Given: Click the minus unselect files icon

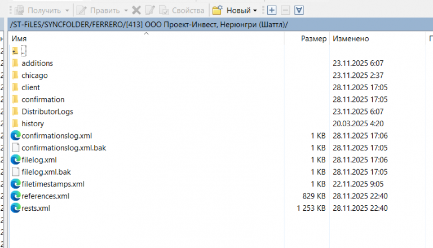Looking at the screenshot, I should [x=285, y=11].
